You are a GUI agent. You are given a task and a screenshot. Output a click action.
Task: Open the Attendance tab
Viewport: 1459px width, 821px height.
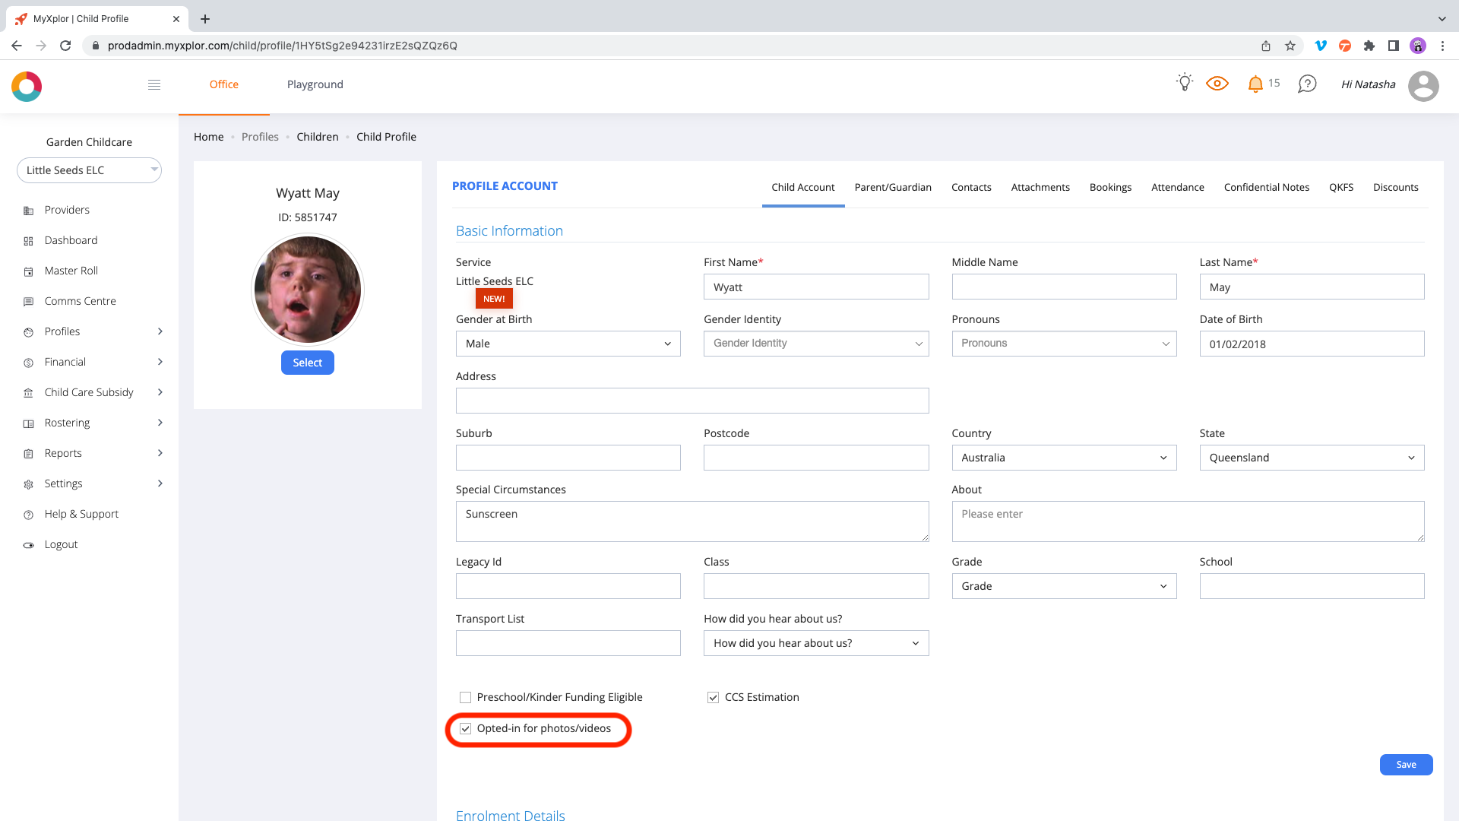click(x=1177, y=187)
